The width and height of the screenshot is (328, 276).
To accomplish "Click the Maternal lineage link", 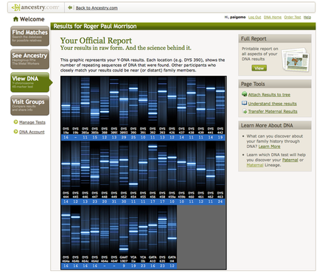I will point(255,165).
